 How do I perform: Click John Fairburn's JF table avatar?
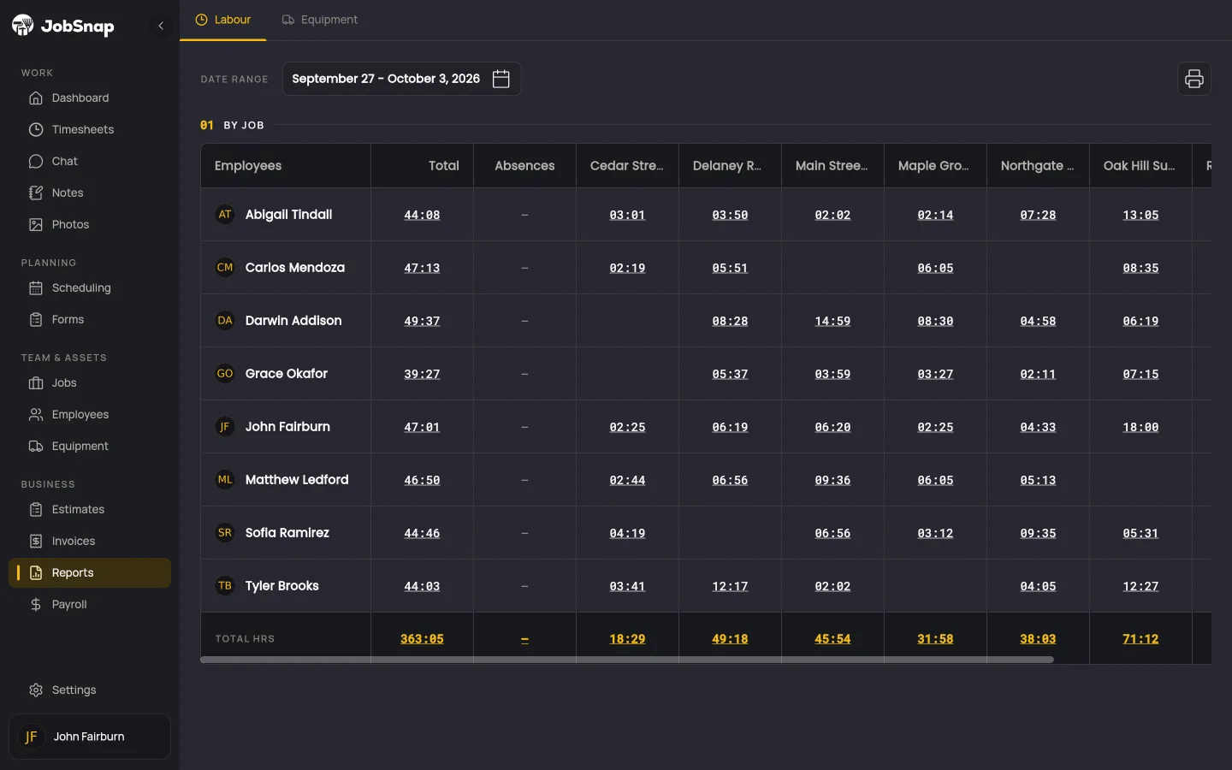[x=225, y=427]
